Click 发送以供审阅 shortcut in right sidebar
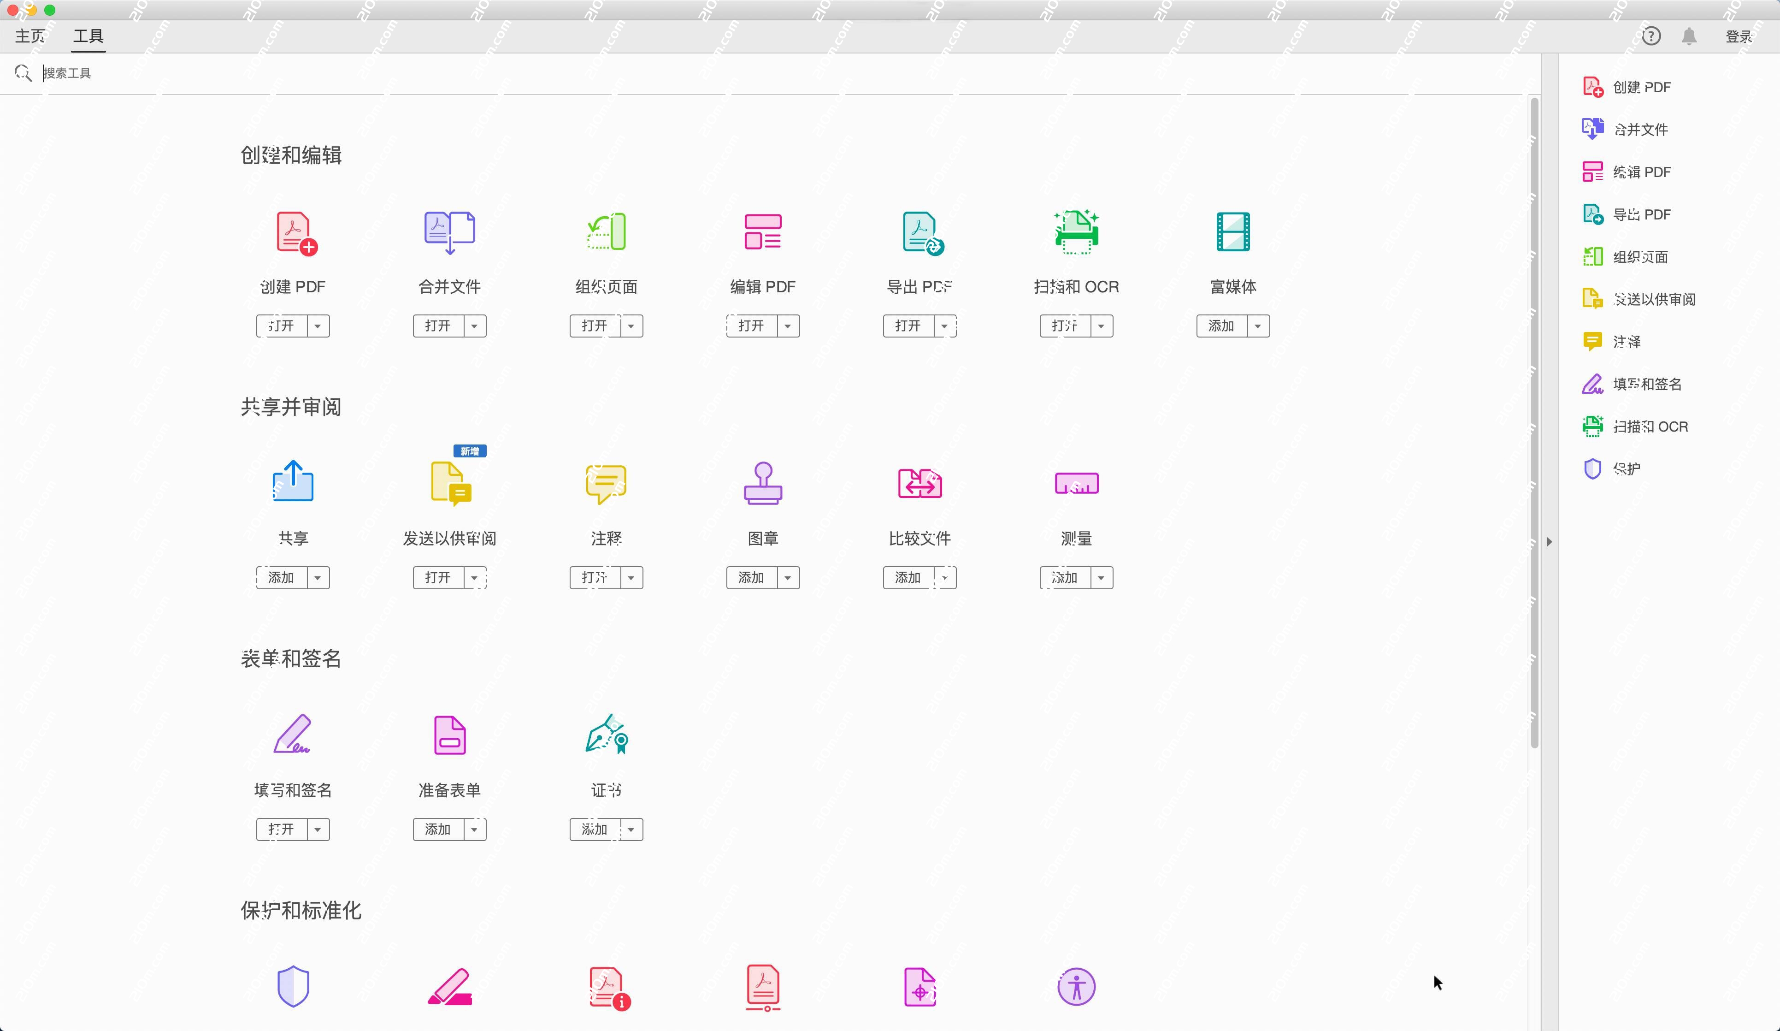1780x1031 pixels. click(x=1639, y=299)
